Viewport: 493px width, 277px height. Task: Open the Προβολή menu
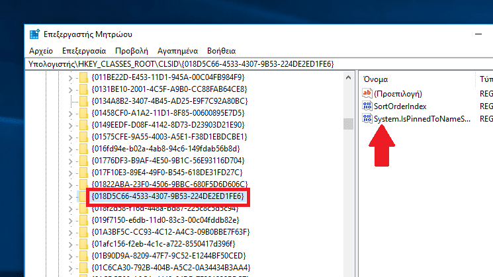pos(132,51)
